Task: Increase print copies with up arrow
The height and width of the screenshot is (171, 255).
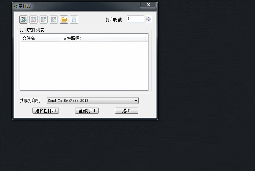Action: click(x=149, y=17)
